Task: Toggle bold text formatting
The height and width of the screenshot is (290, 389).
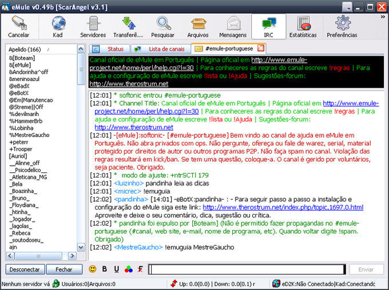Action: pyautogui.click(x=105, y=269)
